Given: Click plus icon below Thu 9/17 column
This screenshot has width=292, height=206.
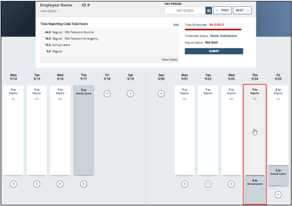Looking at the screenshot, I should point(84,184).
